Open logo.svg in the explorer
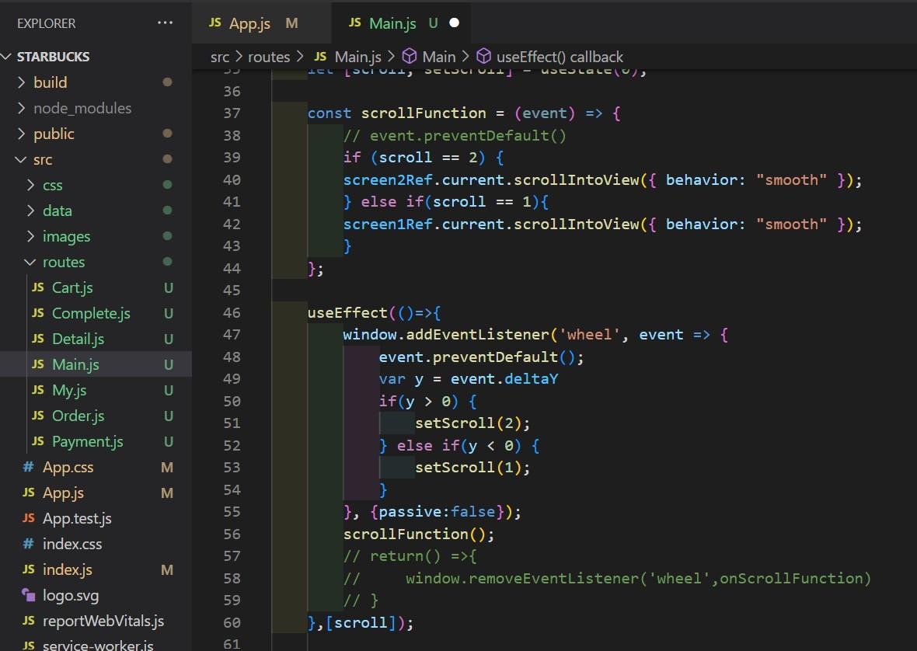917x651 pixels. (71, 596)
